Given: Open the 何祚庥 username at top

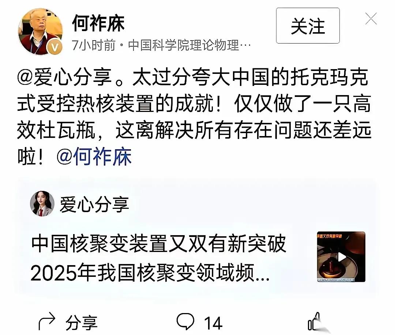Looking at the screenshot, I should point(98,23).
